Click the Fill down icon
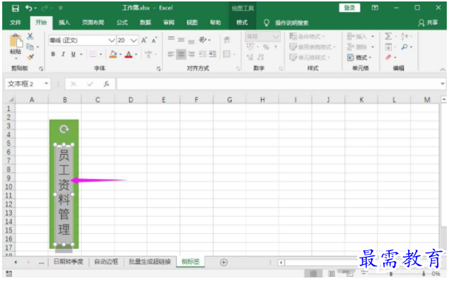Screen dimensions: 449x282 388,47
